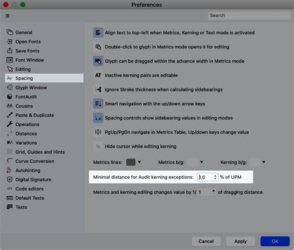Image resolution: width=294 pixels, height=250 pixels.
Task: Toggle Hide cursor while editing kerning
Action: coord(98,146)
